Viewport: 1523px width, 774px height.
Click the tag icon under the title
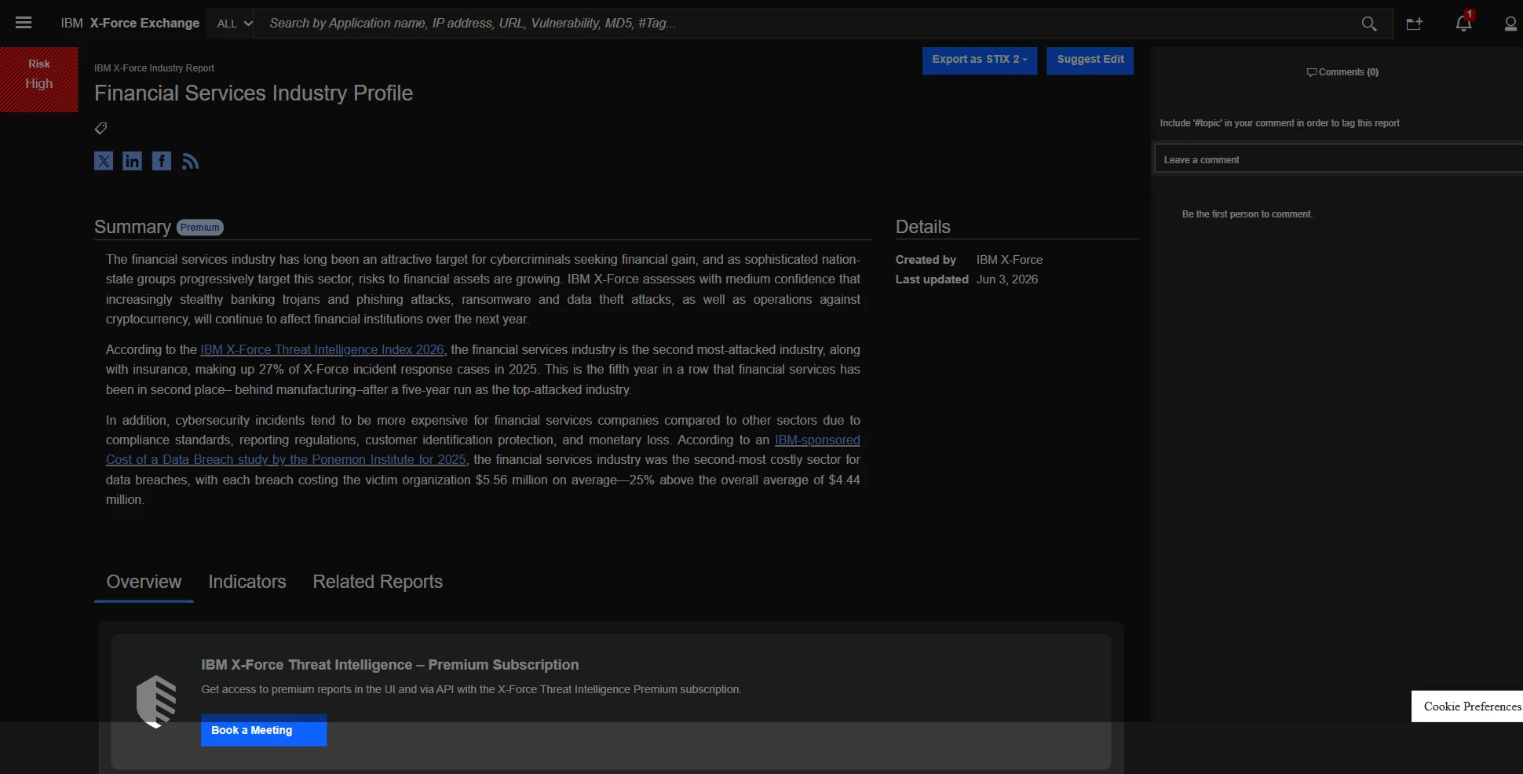pyautogui.click(x=100, y=128)
